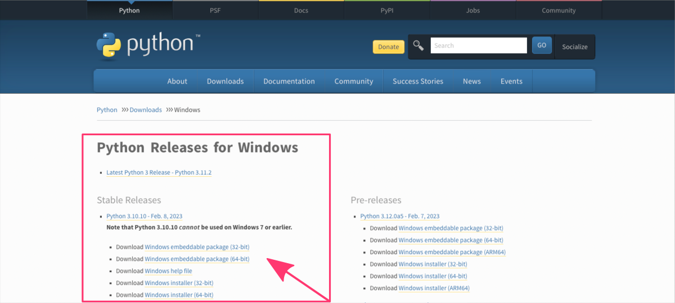
Task: Open the PyPI top tab
Action: pyautogui.click(x=387, y=10)
